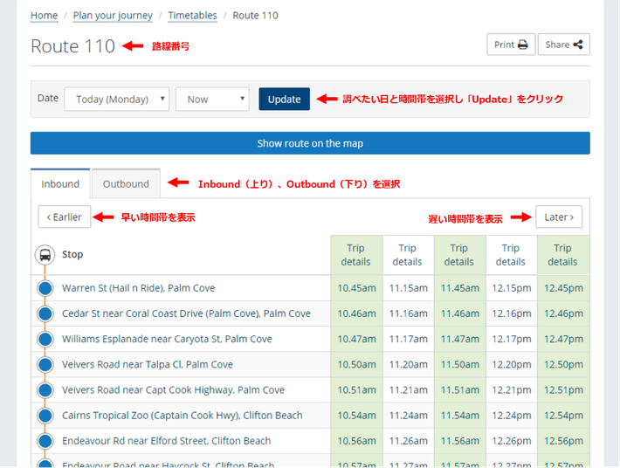Viewport: 620px width, 468px height.
Task: Switch to the Outbound tab
Action: (126, 184)
